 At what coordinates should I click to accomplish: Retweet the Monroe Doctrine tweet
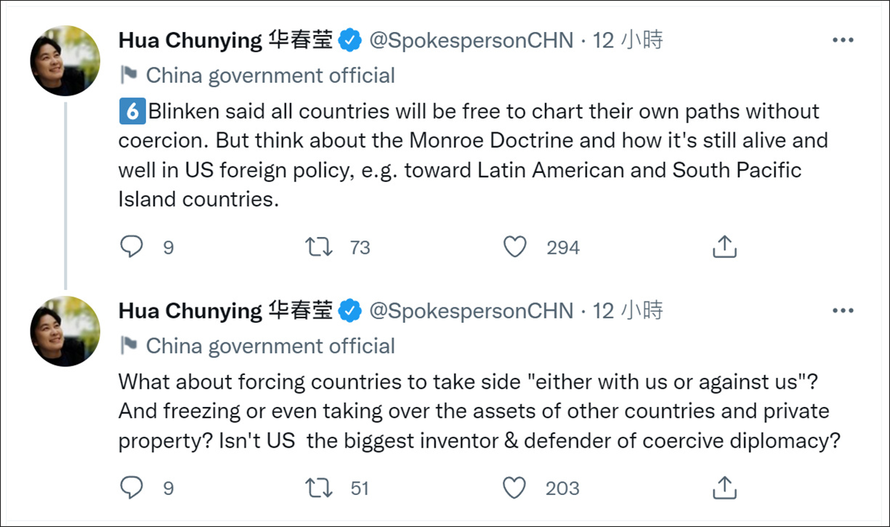click(x=319, y=248)
